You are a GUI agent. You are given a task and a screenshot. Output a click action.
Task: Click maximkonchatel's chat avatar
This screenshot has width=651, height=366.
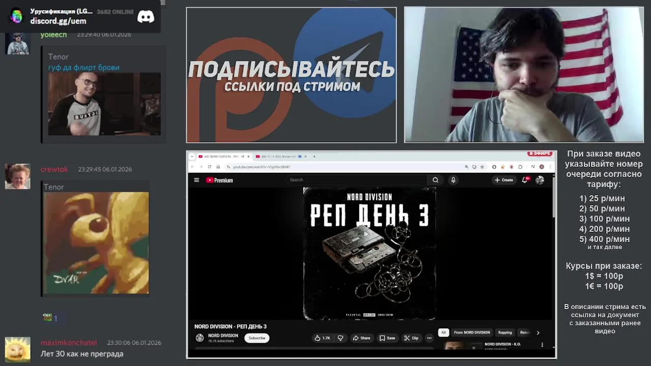[x=18, y=349]
